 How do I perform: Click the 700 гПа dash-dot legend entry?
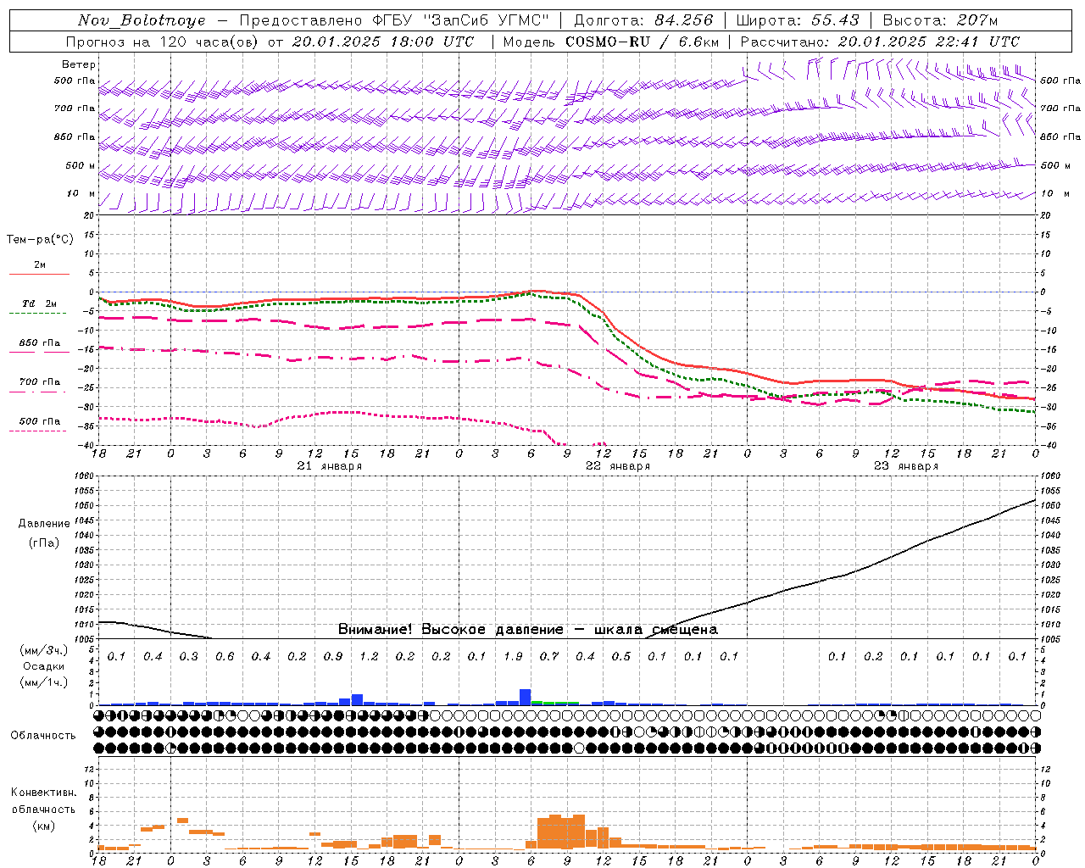pyautogui.click(x=39, y=385)
